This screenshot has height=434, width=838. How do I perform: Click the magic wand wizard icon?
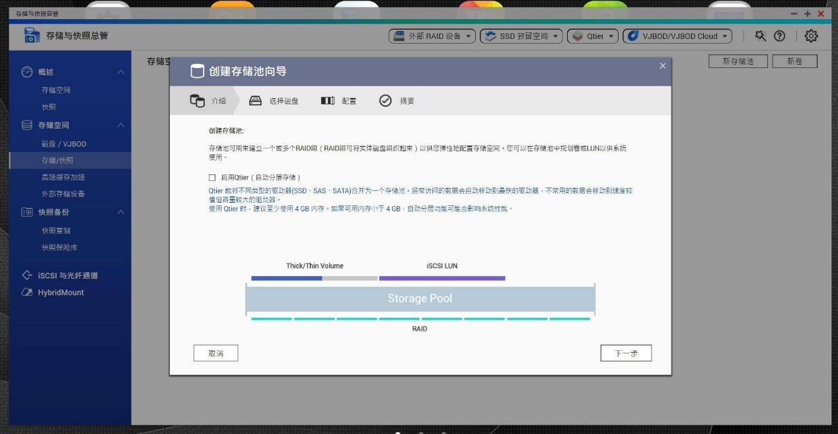tap(761, 36)
